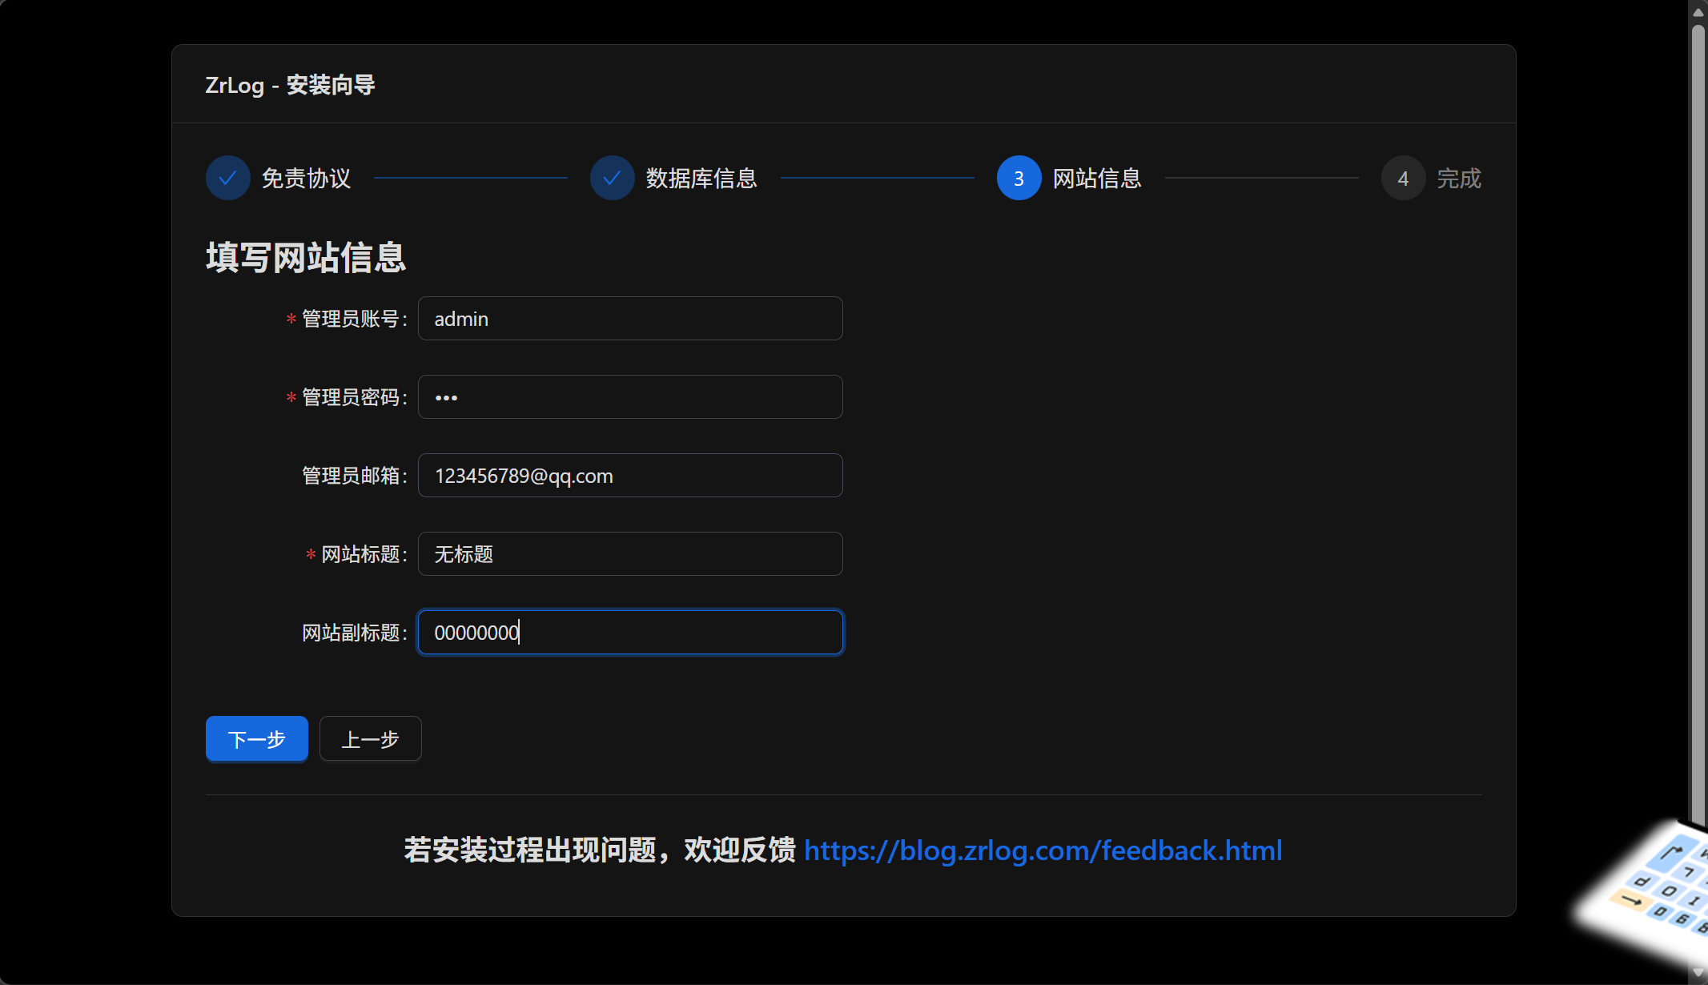Click the step 3 circle icon
1708x985 pixels.
pos(1019,178)
